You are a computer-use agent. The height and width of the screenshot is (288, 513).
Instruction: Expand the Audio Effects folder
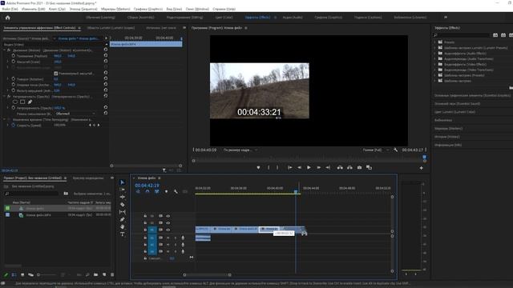click(x=435, y=54)
